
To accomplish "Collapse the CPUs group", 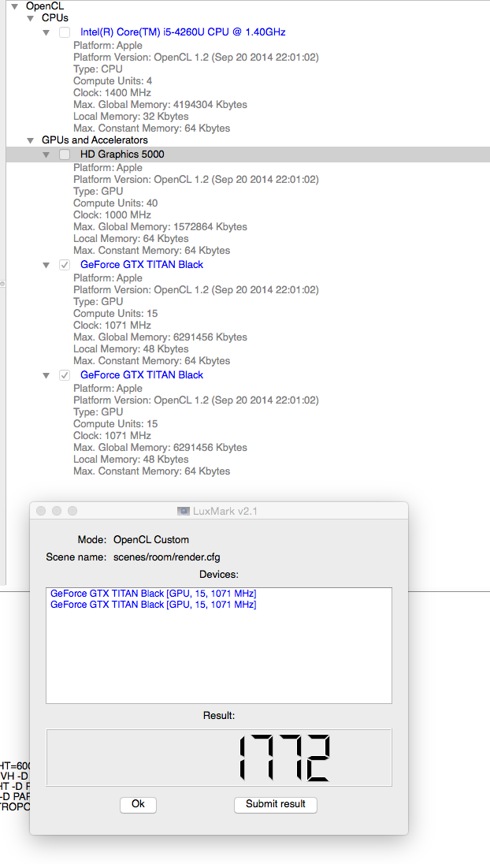I will pos(30,18).
